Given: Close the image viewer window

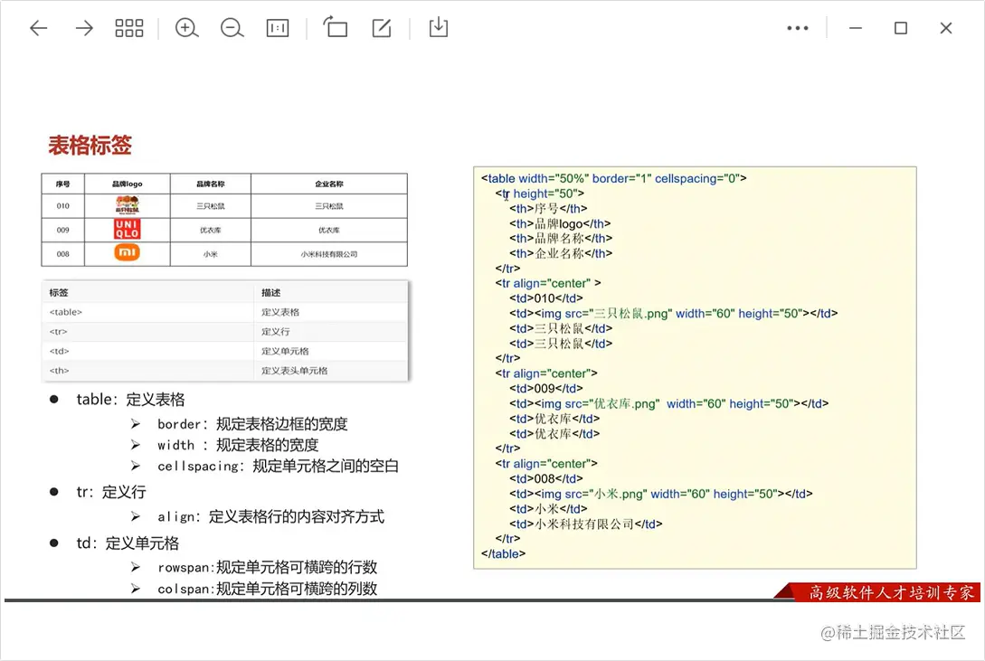Looking at the screenshot, I should (946, 28).
